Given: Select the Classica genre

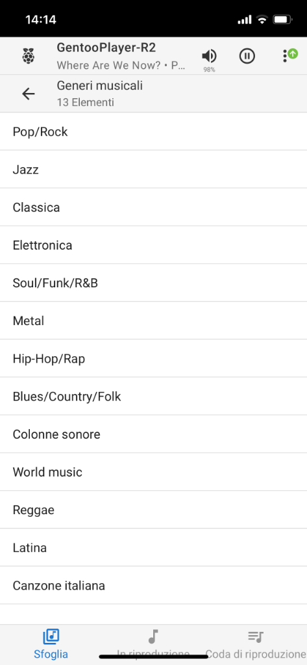Looking at the screenshot, I should pyautogui.click(x=153, y=207).
